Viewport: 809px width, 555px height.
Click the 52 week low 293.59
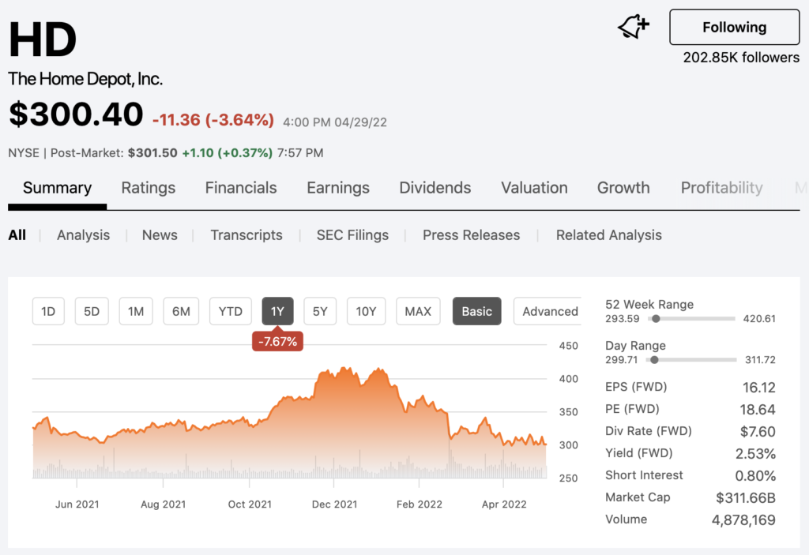click(623, 319)
